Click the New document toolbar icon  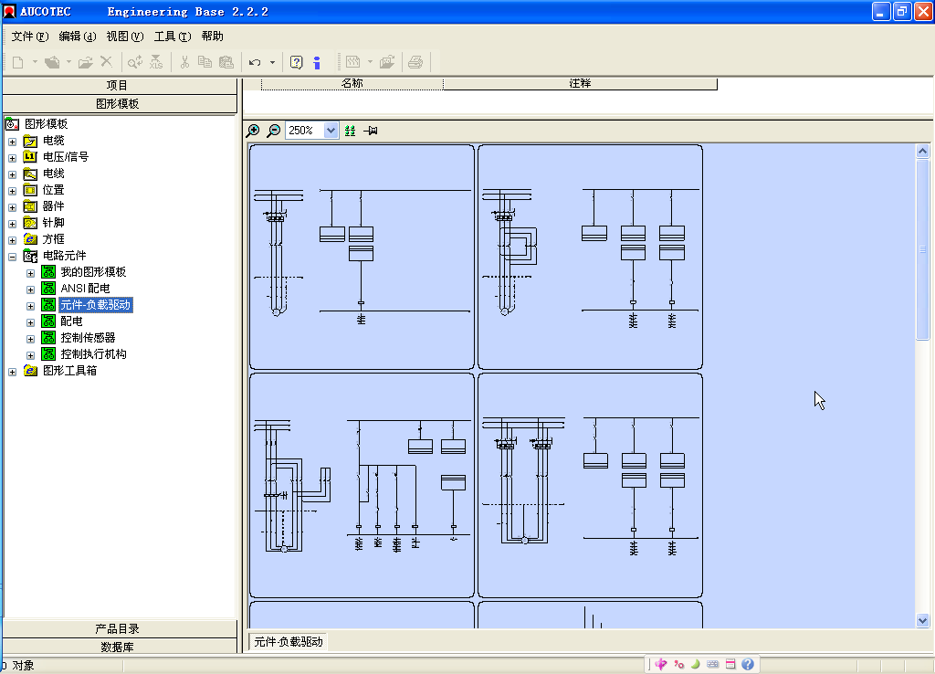(x=18, y=62)
